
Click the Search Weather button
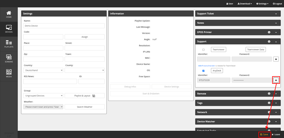(84, 107)
